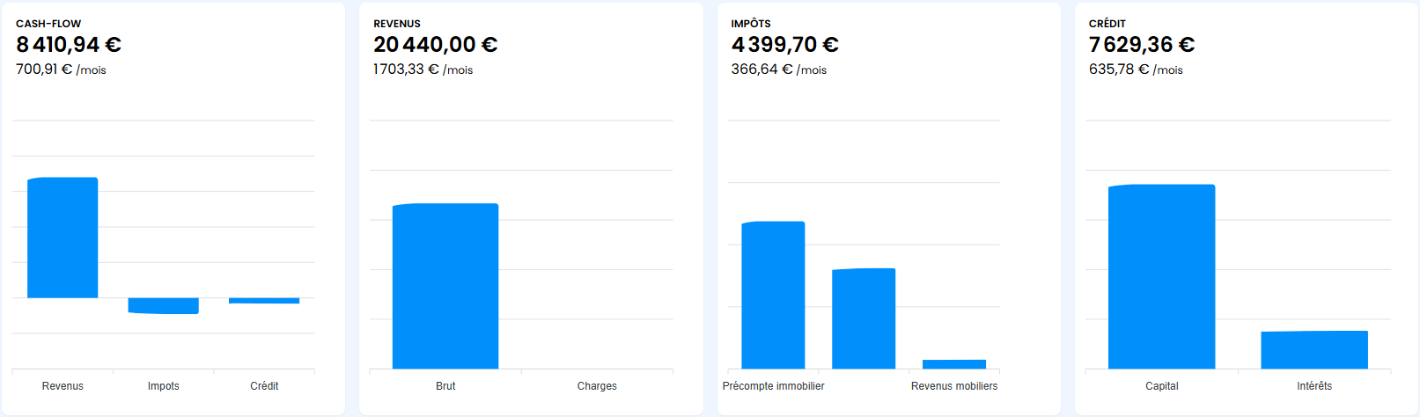Select the 8 410,94 € cash-flow total

[69, 45]
